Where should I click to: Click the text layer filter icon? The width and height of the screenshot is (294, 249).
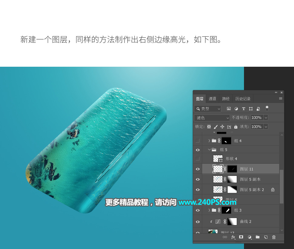(x=243, y=109)
